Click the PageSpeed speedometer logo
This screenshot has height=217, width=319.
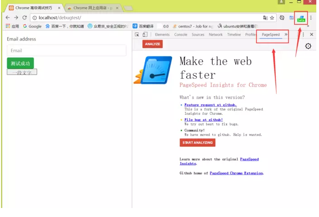(153, 70)
